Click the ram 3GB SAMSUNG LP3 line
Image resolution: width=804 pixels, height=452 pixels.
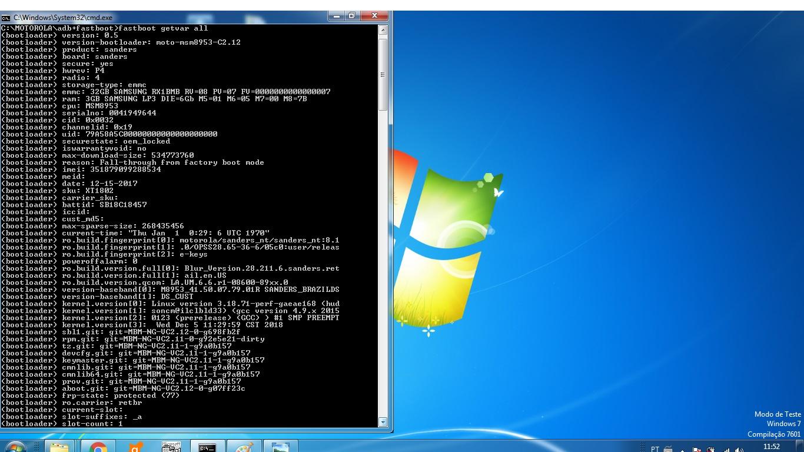(154, 99)
